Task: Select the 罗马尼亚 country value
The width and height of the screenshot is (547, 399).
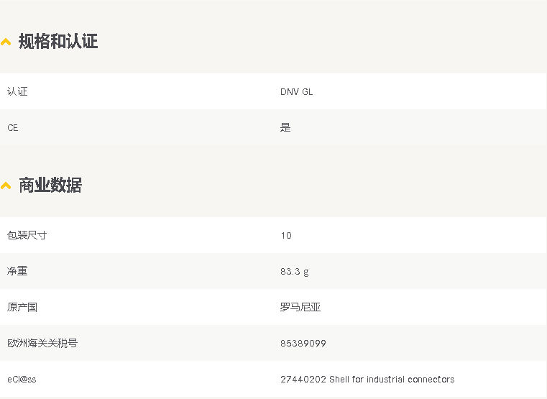Action: (x=300, y=307)
